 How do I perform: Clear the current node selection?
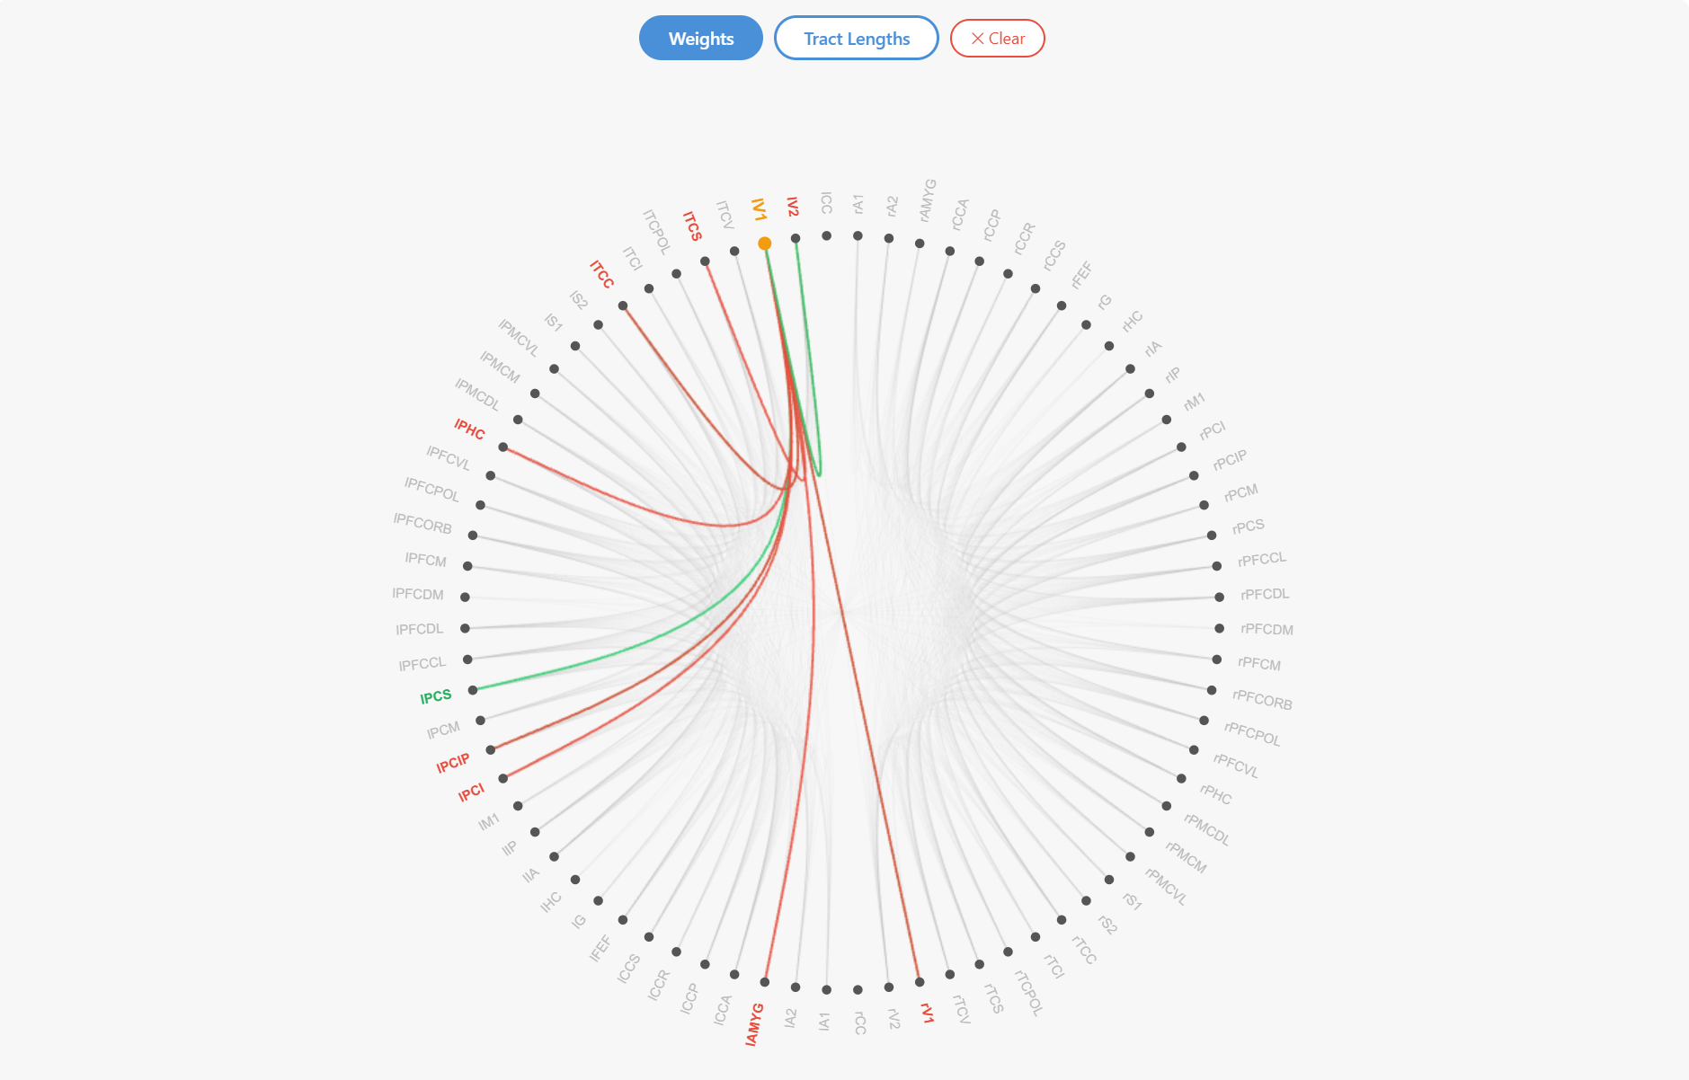pyautogui.click(x=998, y=39)
